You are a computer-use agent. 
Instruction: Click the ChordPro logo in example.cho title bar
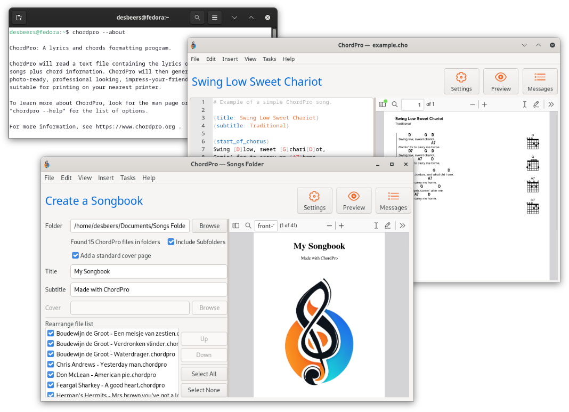194,45
